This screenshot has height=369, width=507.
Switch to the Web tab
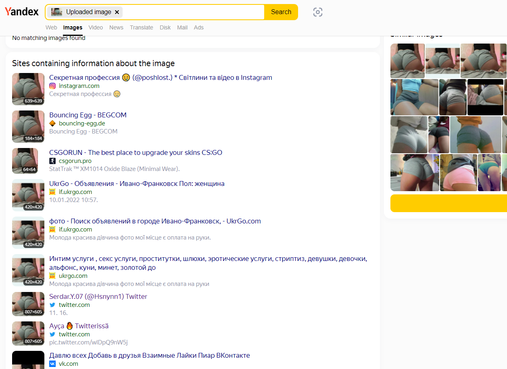(x=51, y=27)
